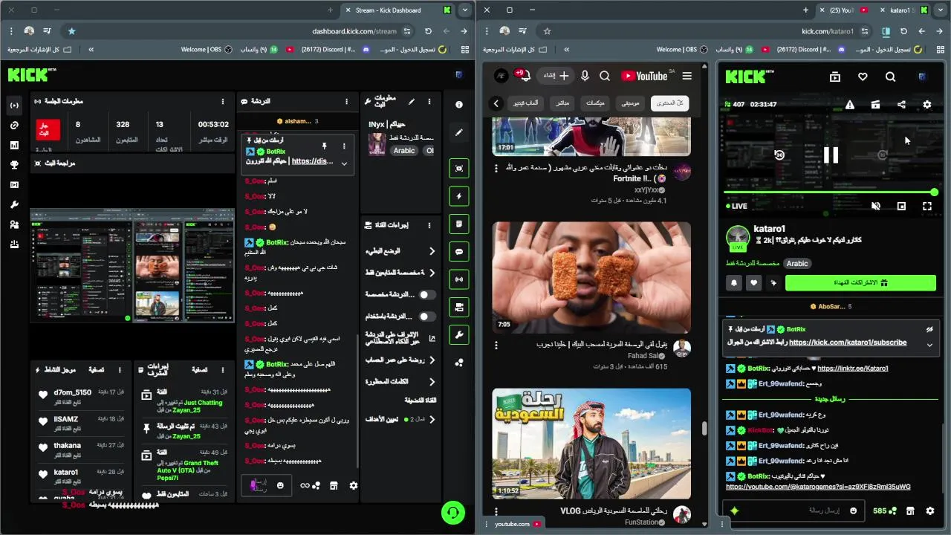
Task: Click the green-outlined wrench quick action
Action: pos(459,335)
